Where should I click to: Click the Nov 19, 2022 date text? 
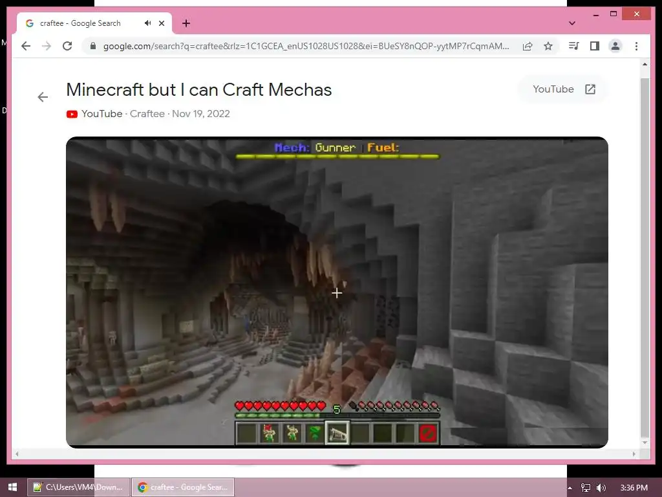pos(201,114)
